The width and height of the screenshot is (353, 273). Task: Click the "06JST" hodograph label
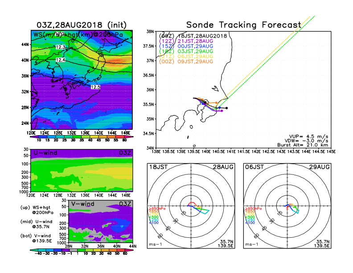[x=254, y=167]
